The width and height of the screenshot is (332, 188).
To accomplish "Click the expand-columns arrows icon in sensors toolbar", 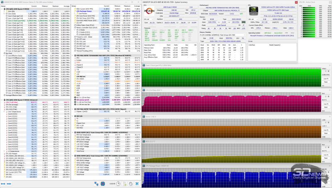I will [3, 183].
